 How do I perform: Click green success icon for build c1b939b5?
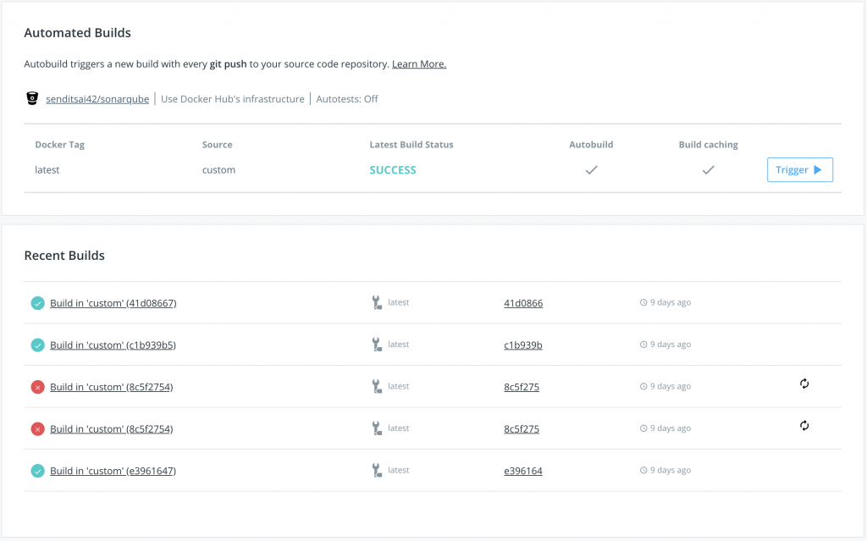click(x=37, y=345)
